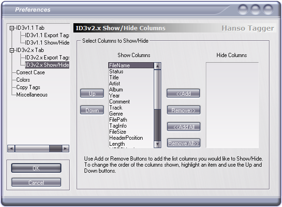The width and height of the screenshot is (282, 207).
Task: Select ID3v1.1 Show/Hide tree item
Action: (47, 43)
